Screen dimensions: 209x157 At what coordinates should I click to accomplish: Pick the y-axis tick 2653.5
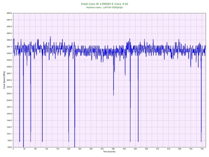pos(9,80)
